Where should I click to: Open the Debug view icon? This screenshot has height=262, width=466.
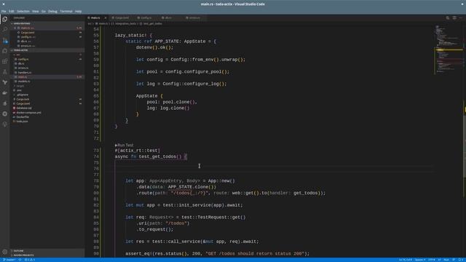point(5,51)
